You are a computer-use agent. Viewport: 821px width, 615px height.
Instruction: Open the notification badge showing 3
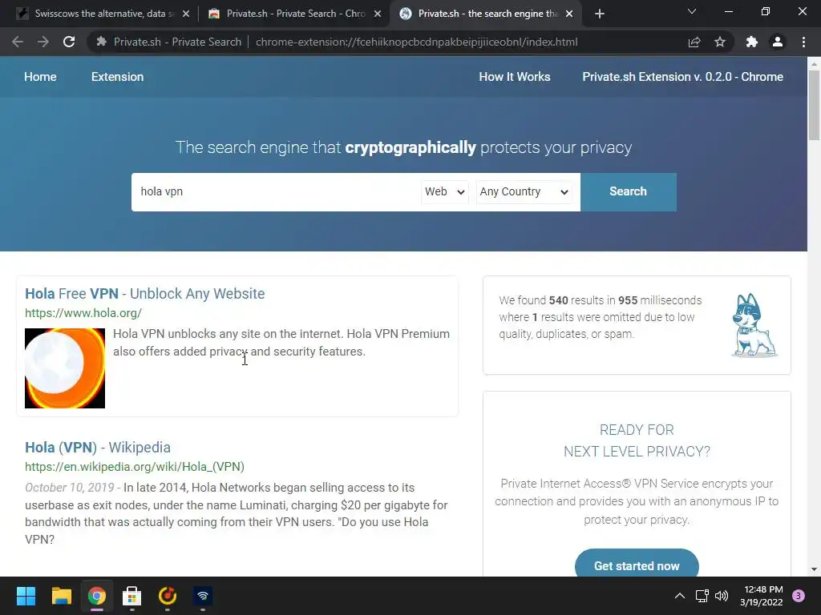799,596
